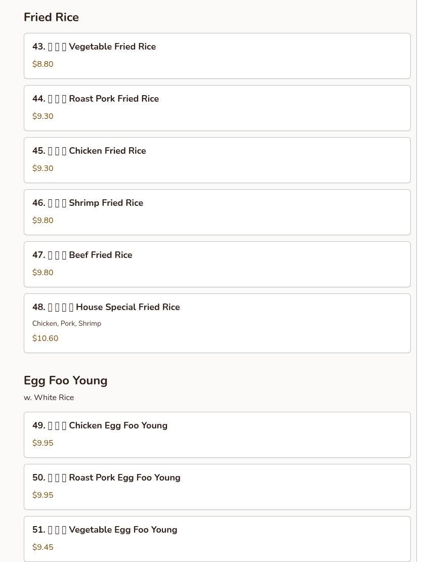Image resolution: width=427 pixels, height=562 pixels.
Task: Click the price under Chicken Fried Rice
Action: click(x=42, y=168)
